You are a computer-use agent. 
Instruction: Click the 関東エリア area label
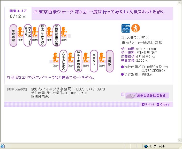[18, 11]
